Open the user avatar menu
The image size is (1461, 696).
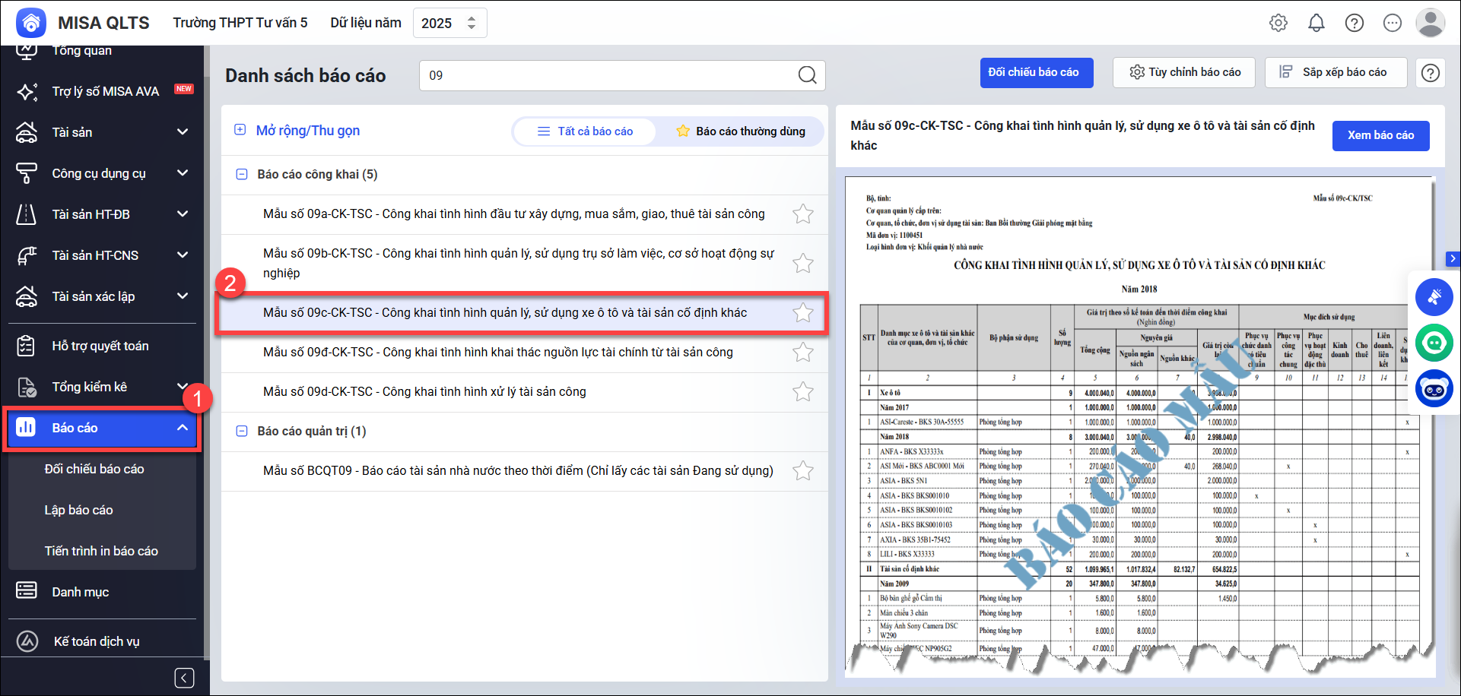1430,23
